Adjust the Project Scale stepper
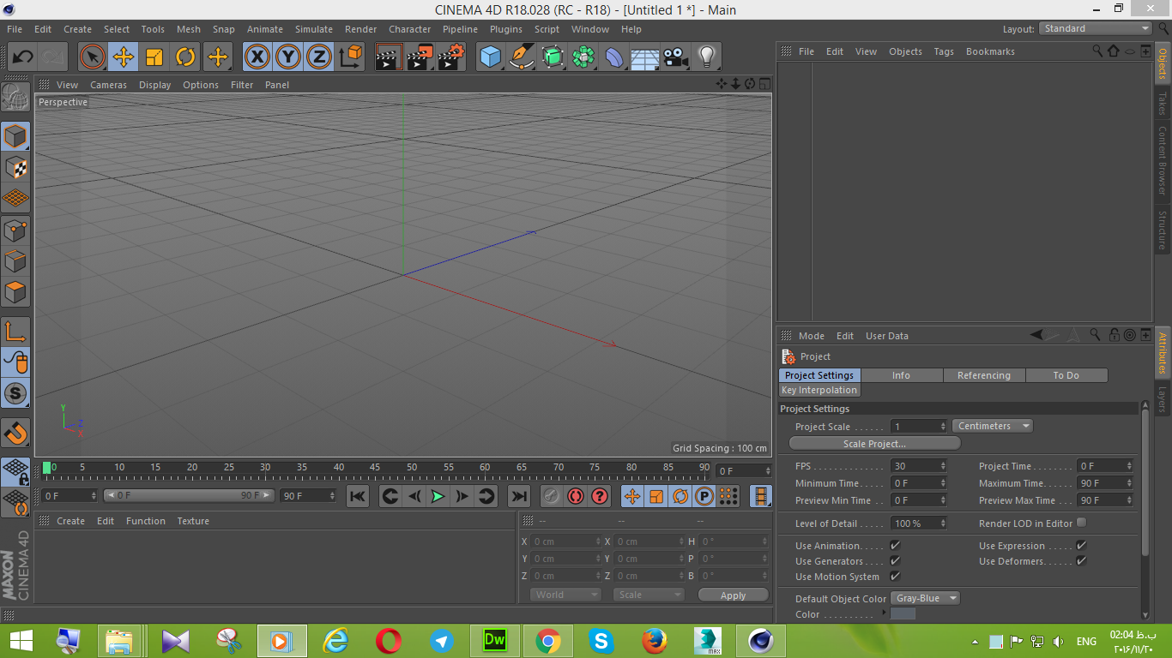Screen dimensions: 1172x658 click(943, 426)
